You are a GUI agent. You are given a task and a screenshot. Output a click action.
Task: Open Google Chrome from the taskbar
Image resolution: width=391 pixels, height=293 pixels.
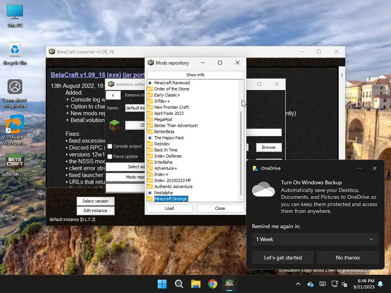(x=213, y=284)
